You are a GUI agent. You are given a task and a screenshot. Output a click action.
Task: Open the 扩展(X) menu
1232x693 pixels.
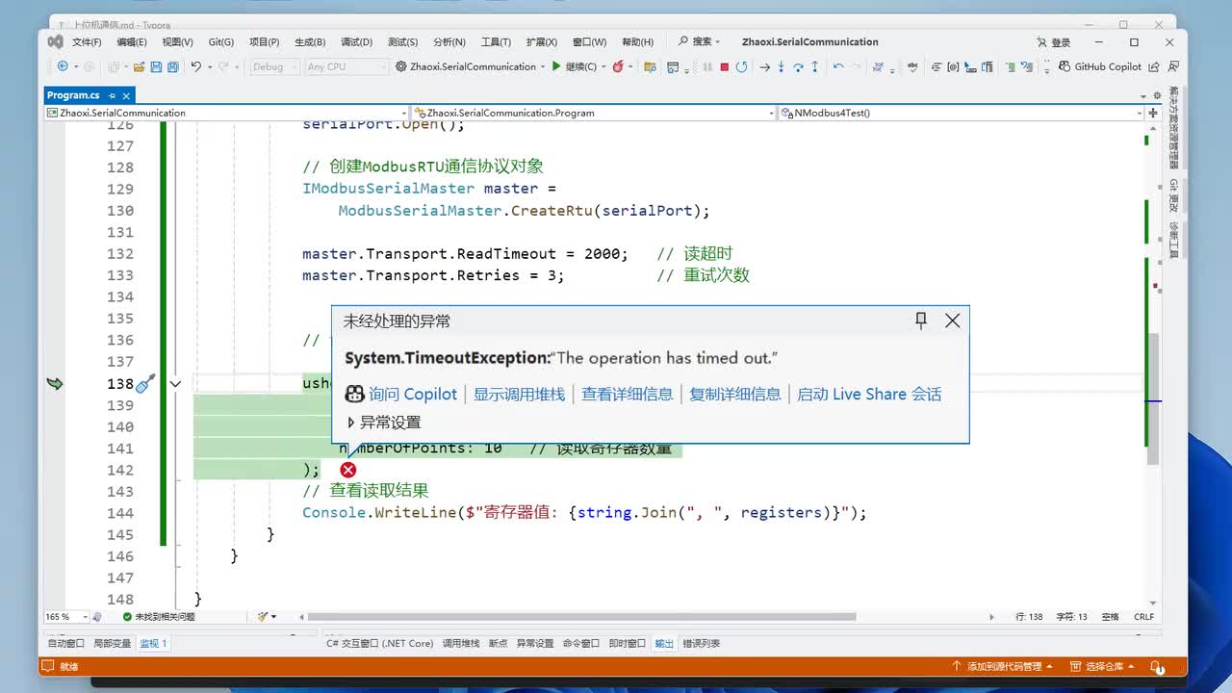coord(542,42)
